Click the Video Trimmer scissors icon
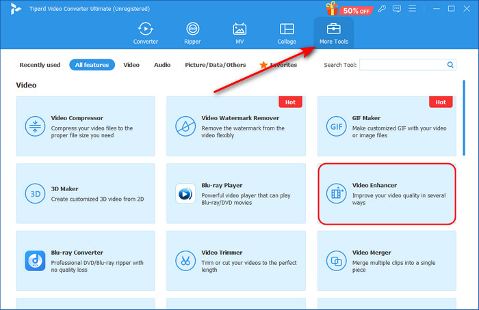The image size is (479, 310). 185,261
